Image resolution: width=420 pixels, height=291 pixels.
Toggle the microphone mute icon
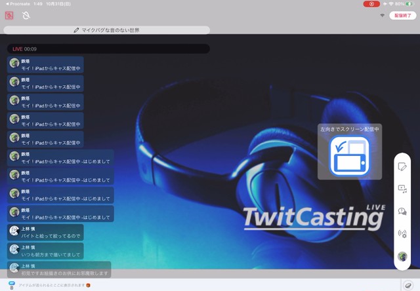pyautogui.click(x=26, y=16)
